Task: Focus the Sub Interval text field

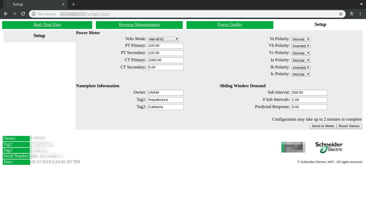Action: coord(309,93)
